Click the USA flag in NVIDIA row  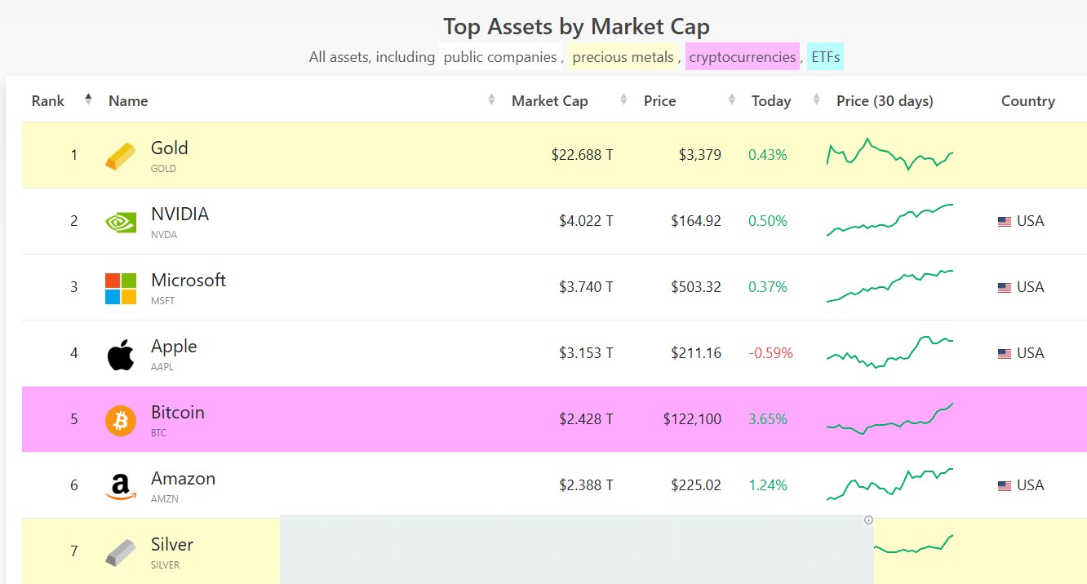(1005, 221)
